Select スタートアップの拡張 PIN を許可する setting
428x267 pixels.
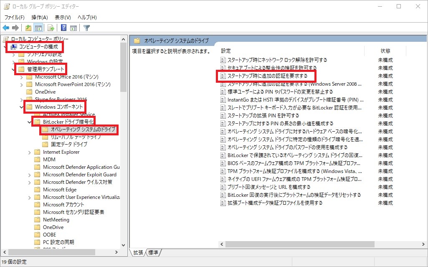click(x=263, y=115)
